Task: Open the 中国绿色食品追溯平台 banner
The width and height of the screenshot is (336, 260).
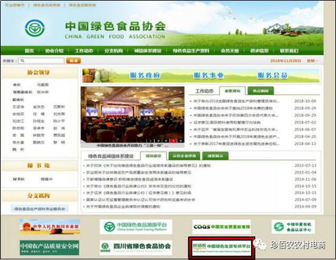Action: [136, 226]
